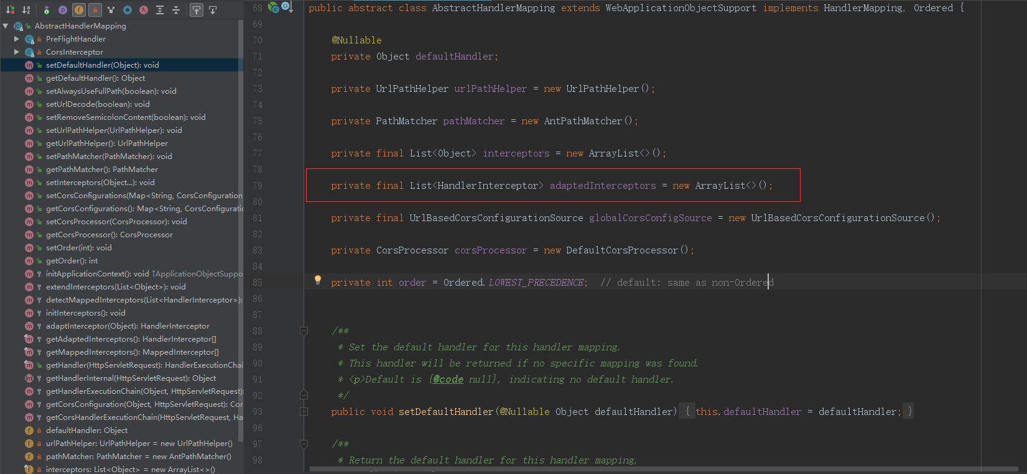This screenshot has width=1027, height=474.
Task: Click HandlerMapping interface name in code
Action: tap(863, 8)
